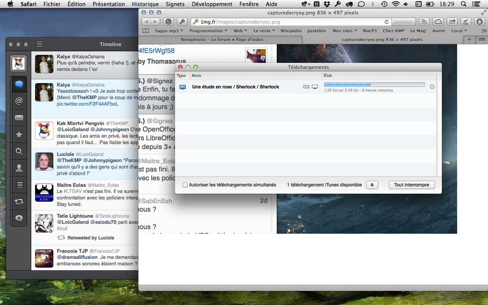This screenshot has width=488, height=305.
Task: Open Direct Messages envelope icon
Action: coord(19,118)
